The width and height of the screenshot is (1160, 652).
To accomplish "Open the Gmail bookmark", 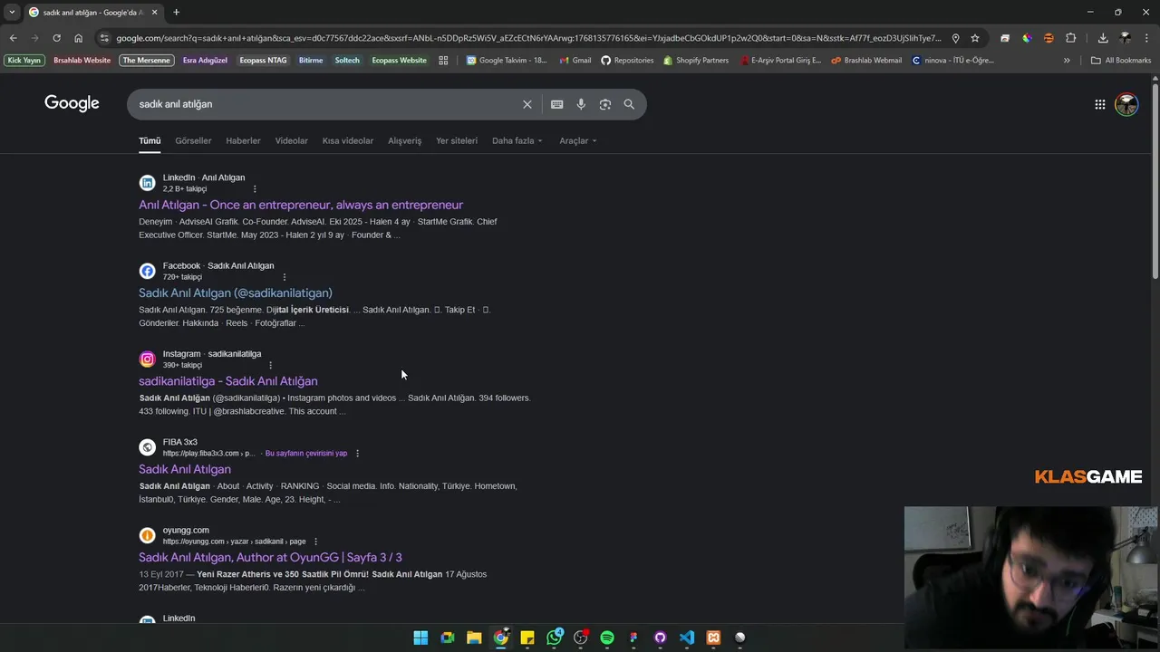I will (x=575, y=61).
